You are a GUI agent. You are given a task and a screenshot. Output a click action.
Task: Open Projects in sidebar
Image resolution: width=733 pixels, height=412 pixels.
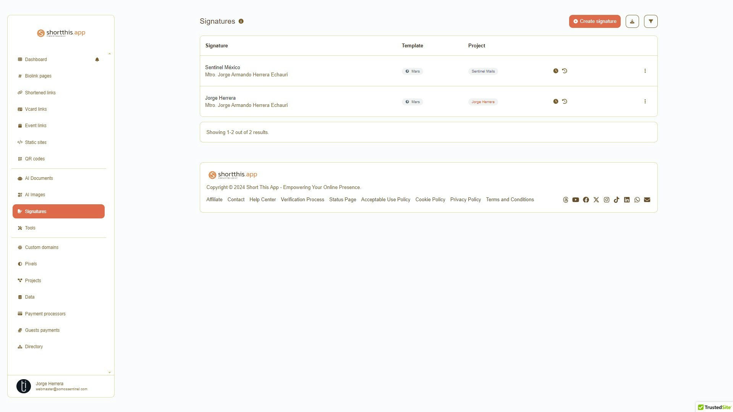(33, 281)
